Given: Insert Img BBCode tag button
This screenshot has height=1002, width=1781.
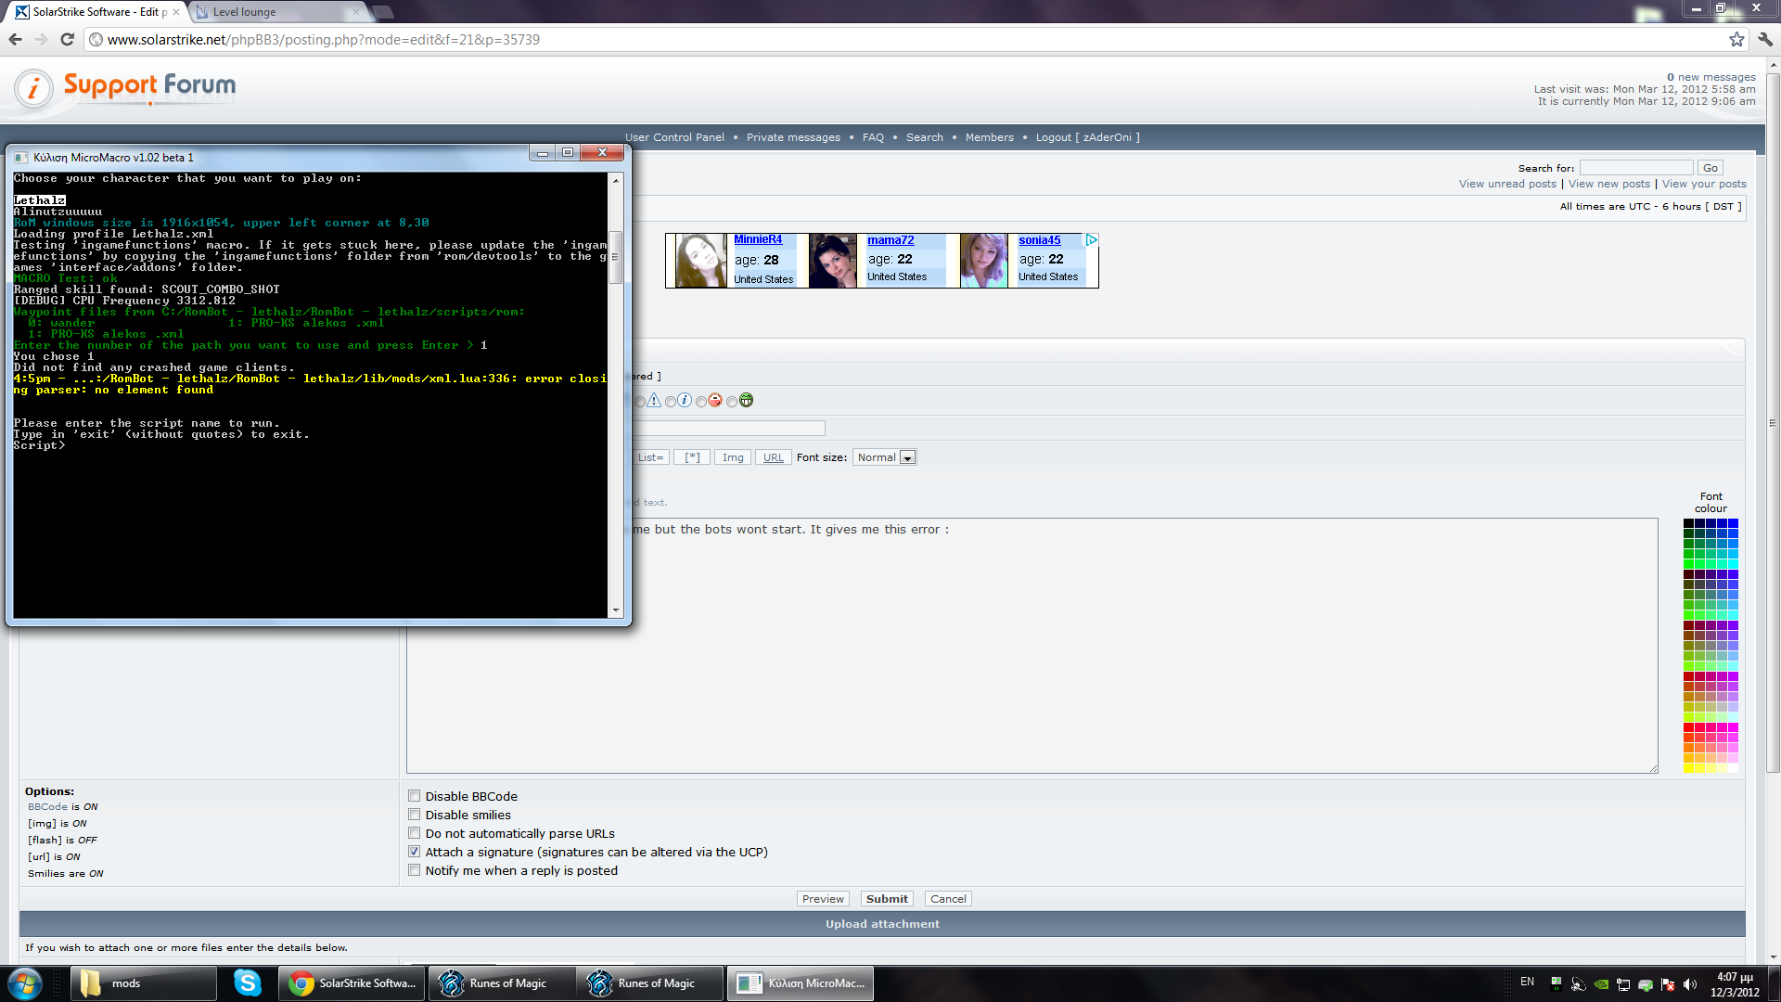Looking at the screenshot, I should 733,457.
